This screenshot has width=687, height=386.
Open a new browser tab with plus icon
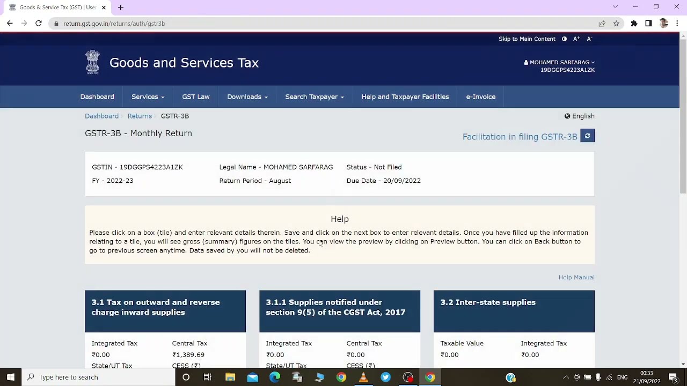121,8
